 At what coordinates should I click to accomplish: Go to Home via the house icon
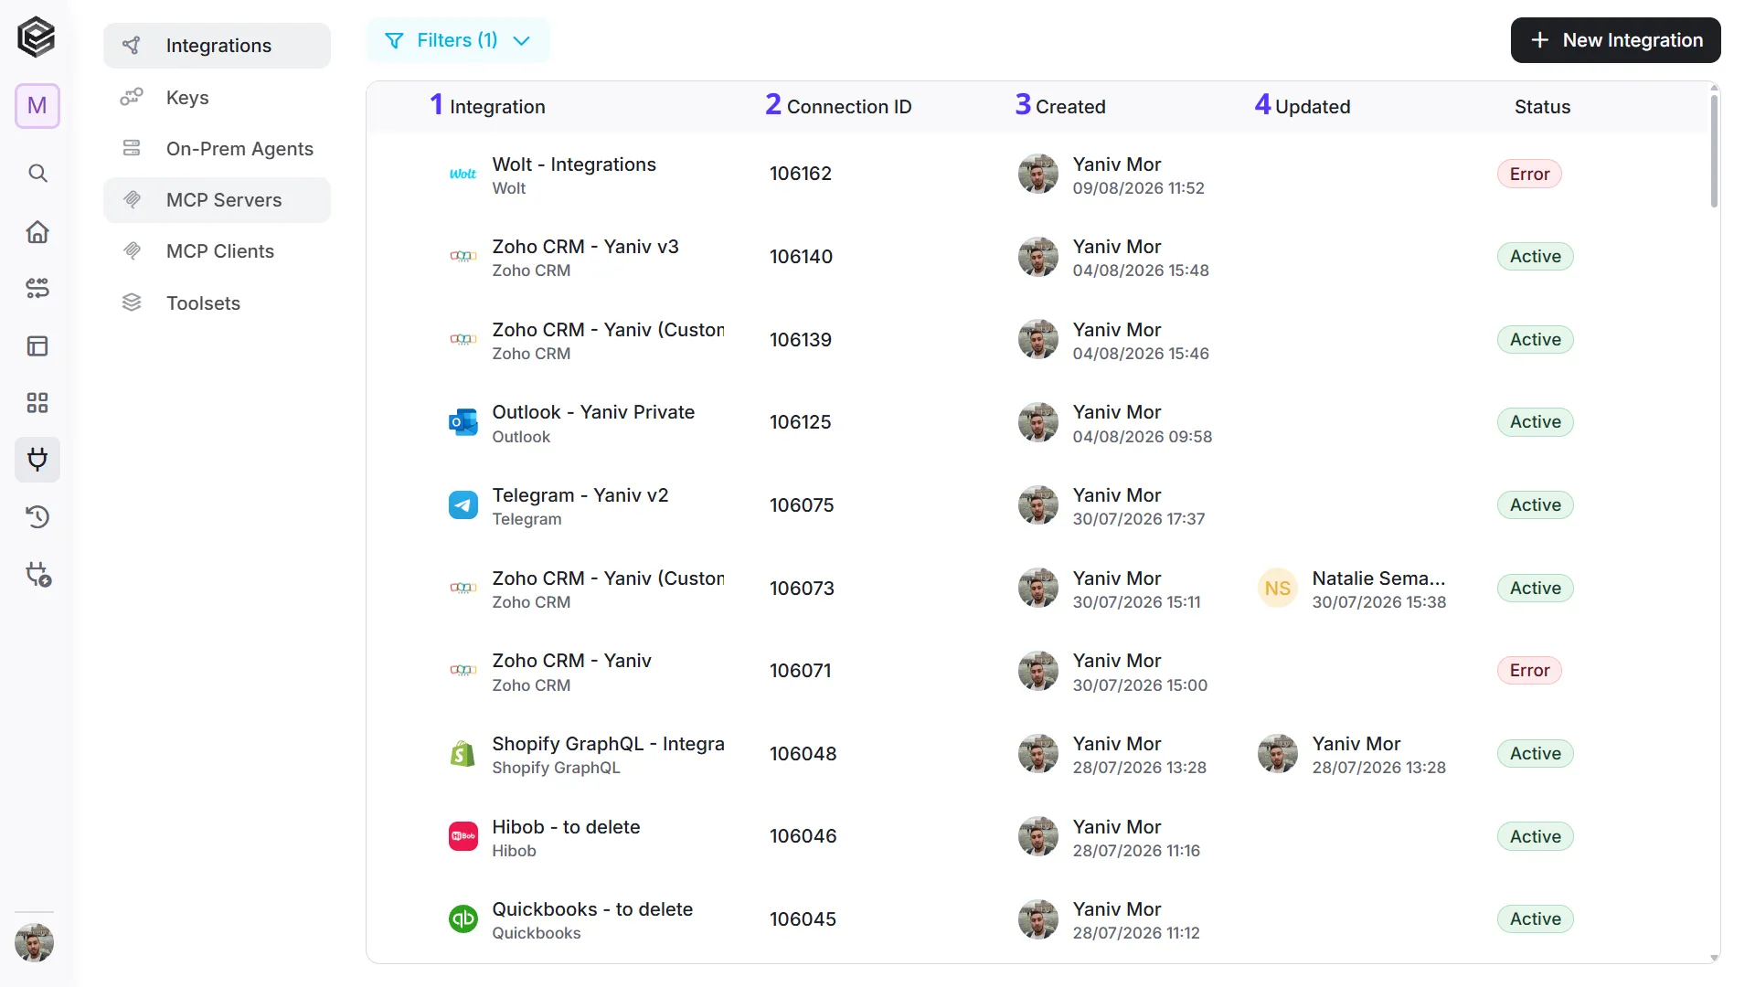[37, 232]
